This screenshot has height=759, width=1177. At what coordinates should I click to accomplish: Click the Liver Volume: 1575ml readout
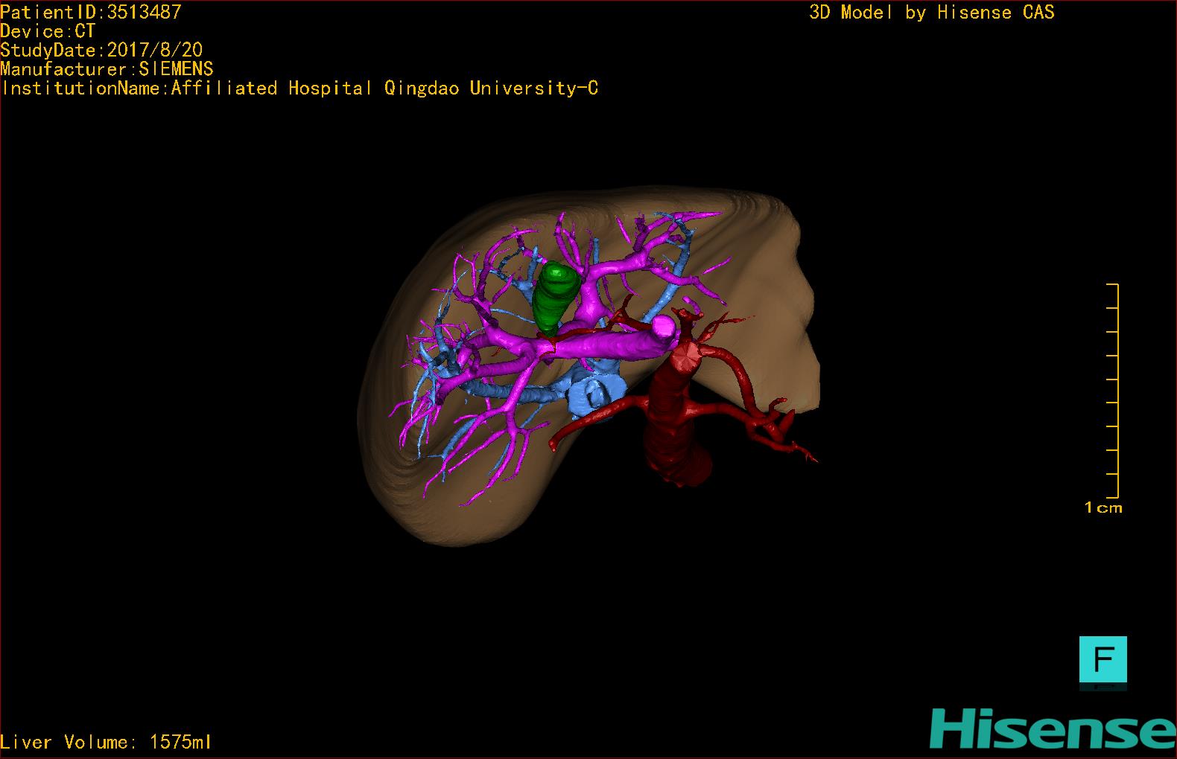pos(106,742)
